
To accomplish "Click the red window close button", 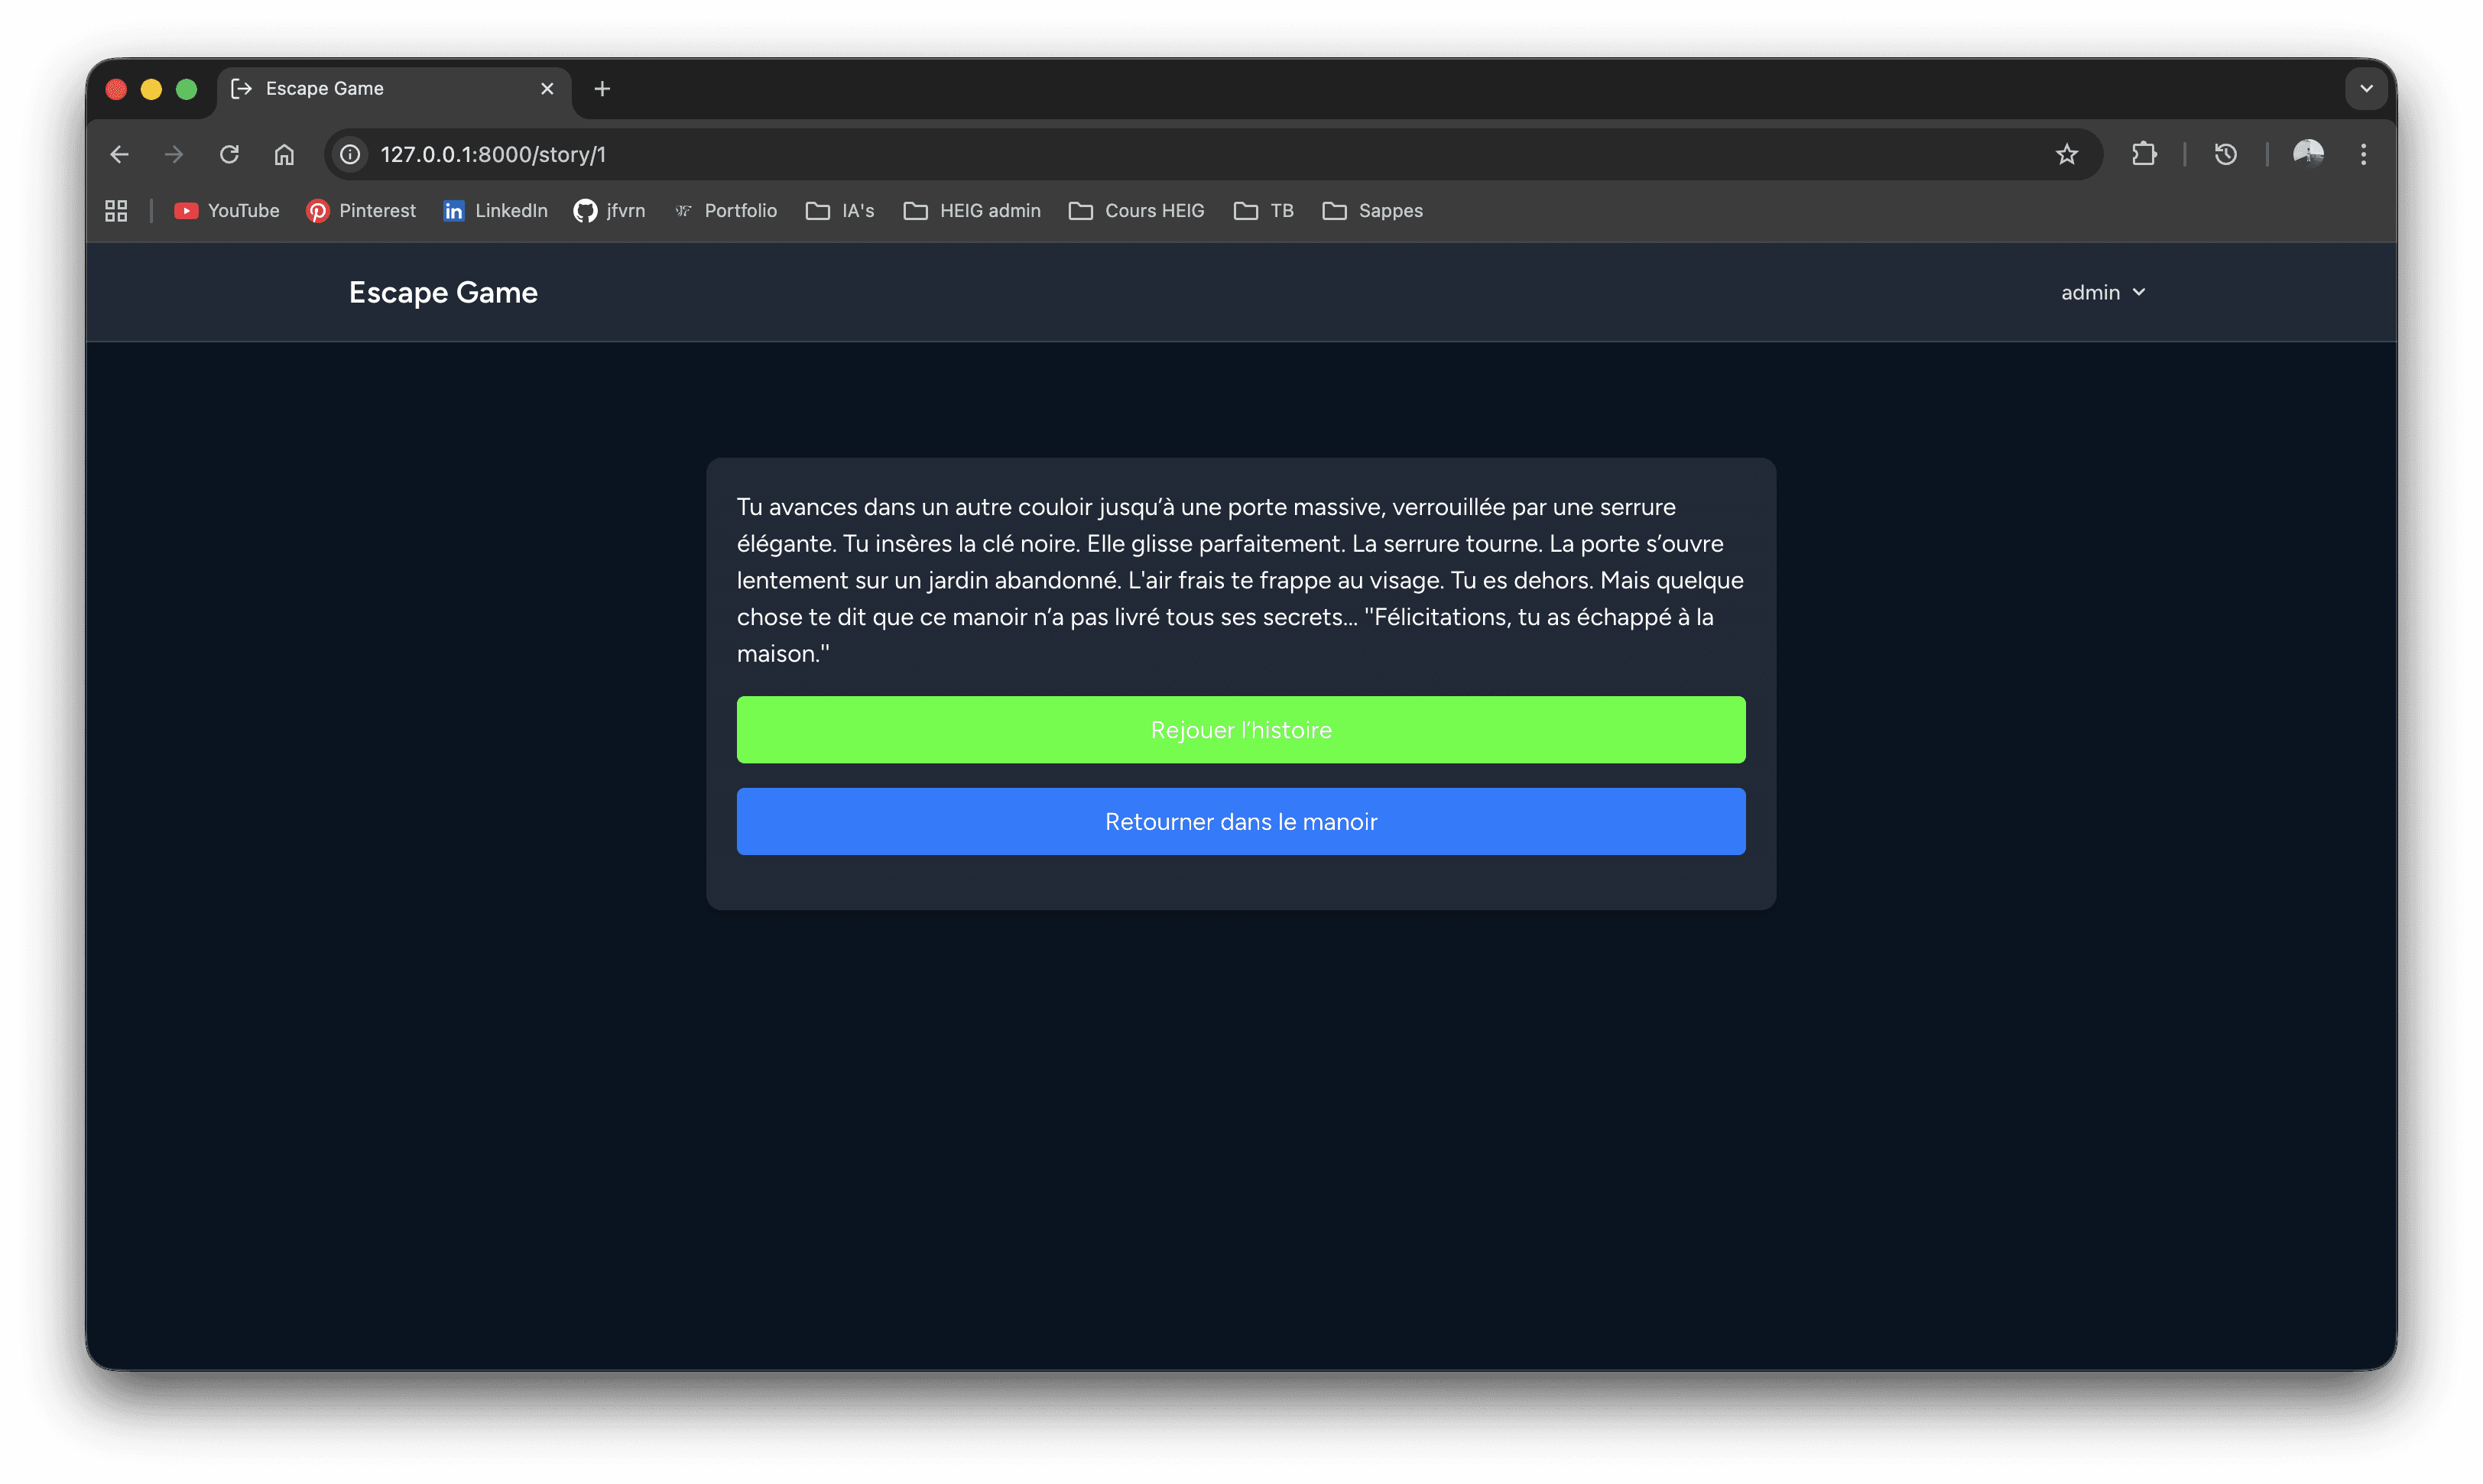I will [x=116, y=89].
